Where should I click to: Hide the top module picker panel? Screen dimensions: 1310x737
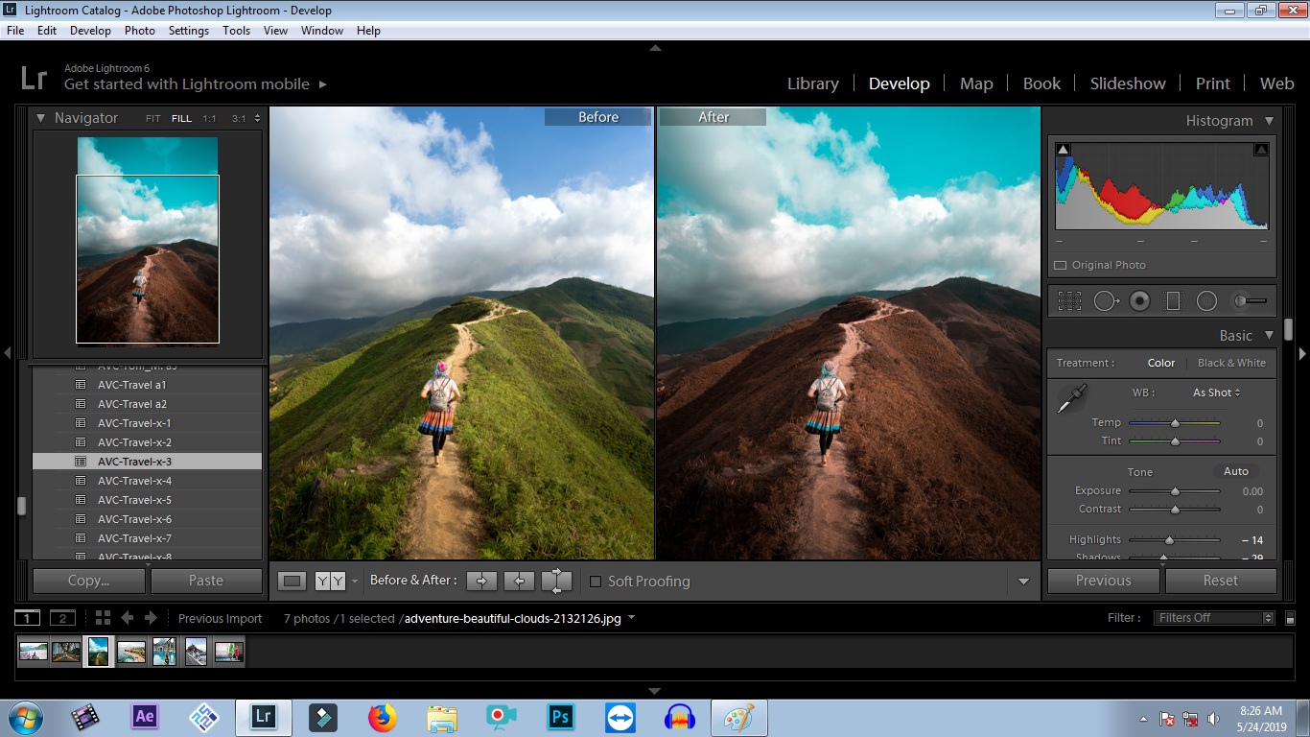click(655, 47)
